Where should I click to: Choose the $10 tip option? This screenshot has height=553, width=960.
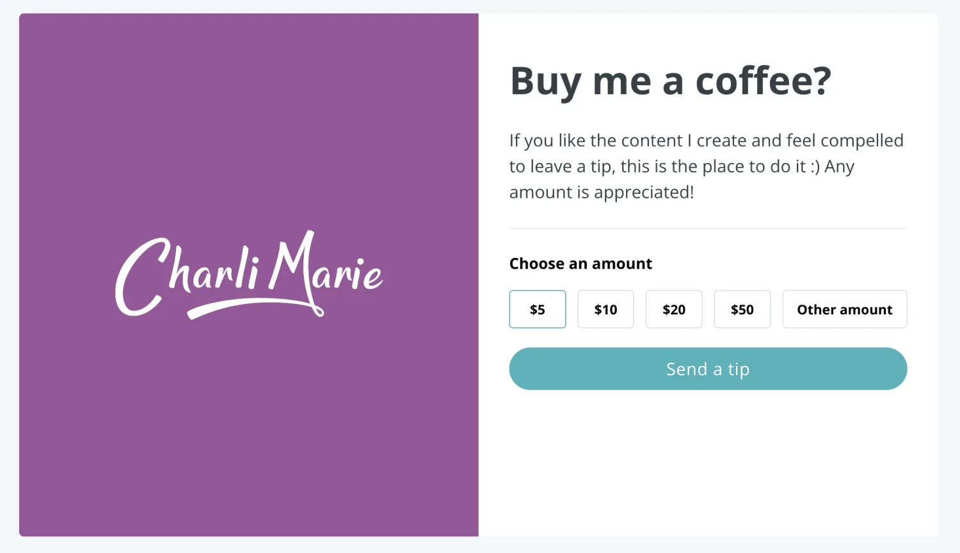(605, 310)
